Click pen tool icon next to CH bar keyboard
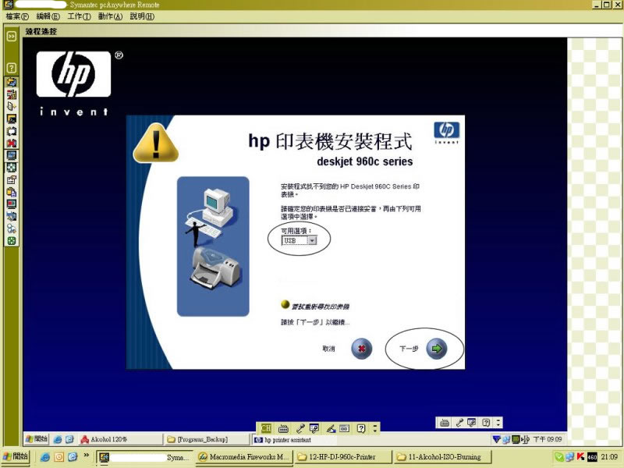The width and height of the screenshot is (624, 468). coord(300,428)
